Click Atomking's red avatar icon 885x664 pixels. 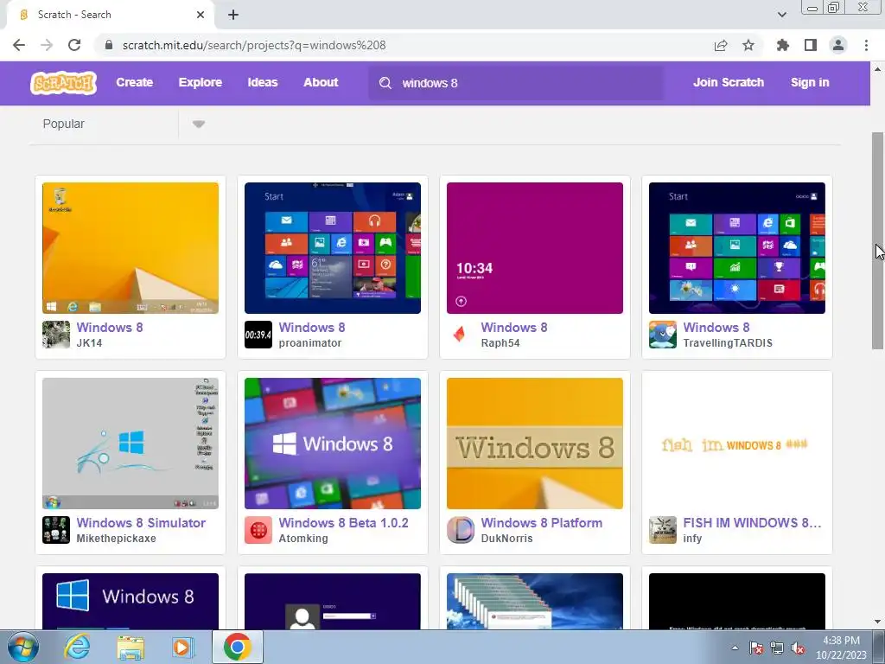point(258,530)
